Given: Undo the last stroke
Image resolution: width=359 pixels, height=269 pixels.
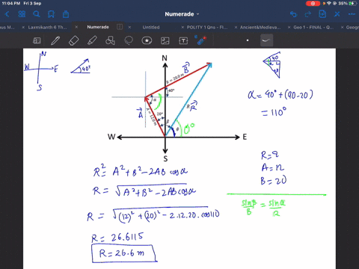Looking at the screenshot, I should tap(293, 14).
